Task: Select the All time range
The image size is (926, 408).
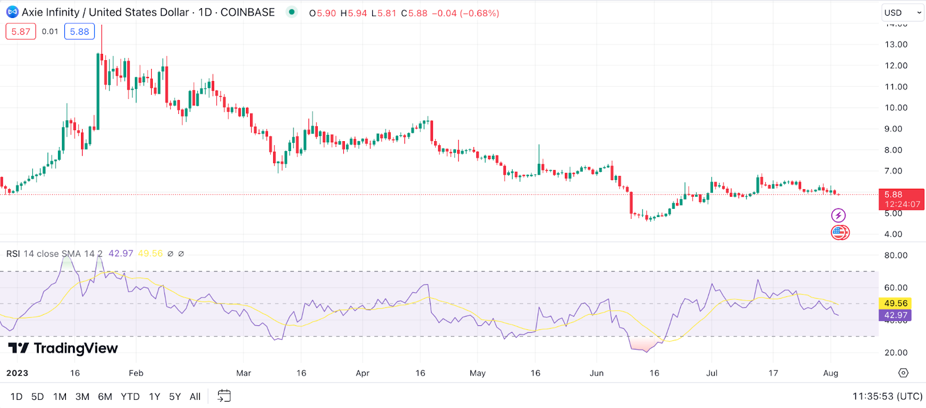Action: point(195,396)
